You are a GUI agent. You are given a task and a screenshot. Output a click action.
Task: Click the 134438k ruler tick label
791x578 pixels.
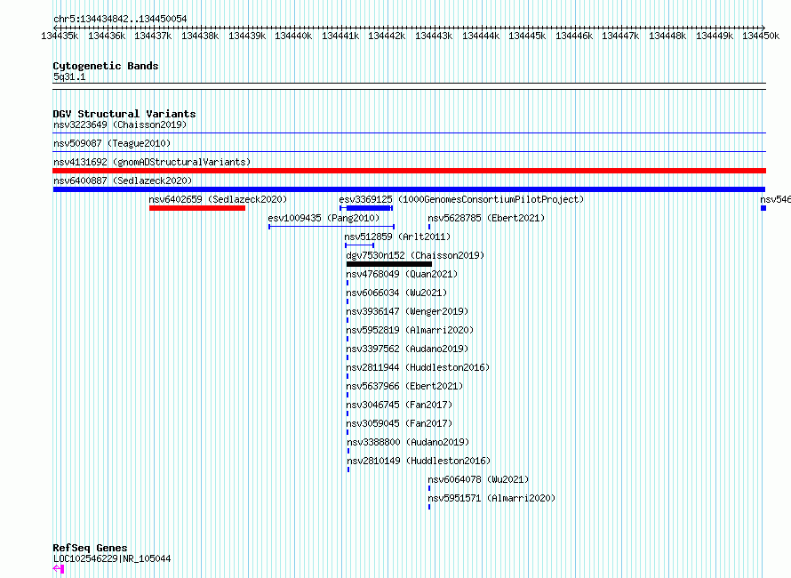[x=200, y=36]
